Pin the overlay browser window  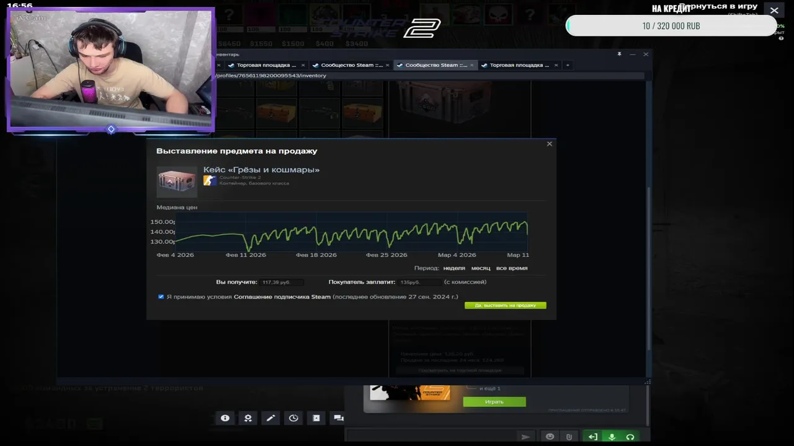point(619,54)
